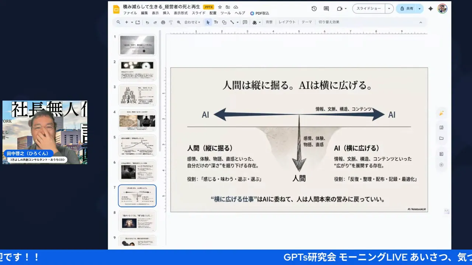The height and width of the screenshot is (265, 472).
Task: Select slide 3 thumbnail
Action: (x=137, y=95)
